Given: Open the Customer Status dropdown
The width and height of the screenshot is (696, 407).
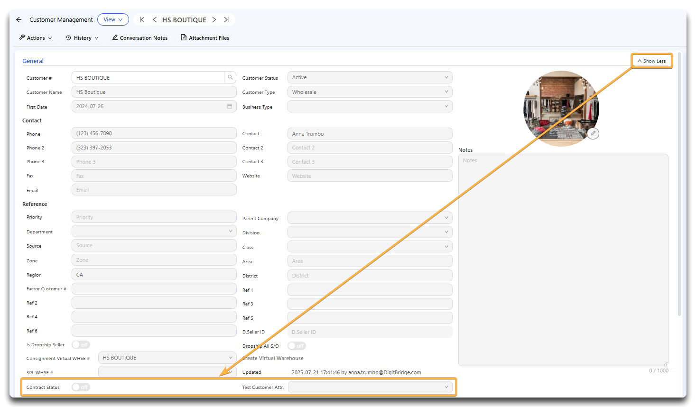Looking at the screenshot, I should [x=370, y=77].
